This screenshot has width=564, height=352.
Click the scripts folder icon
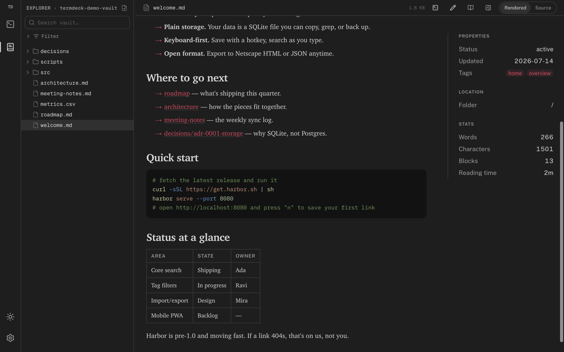pyautogui.click(x=36, y=62)
